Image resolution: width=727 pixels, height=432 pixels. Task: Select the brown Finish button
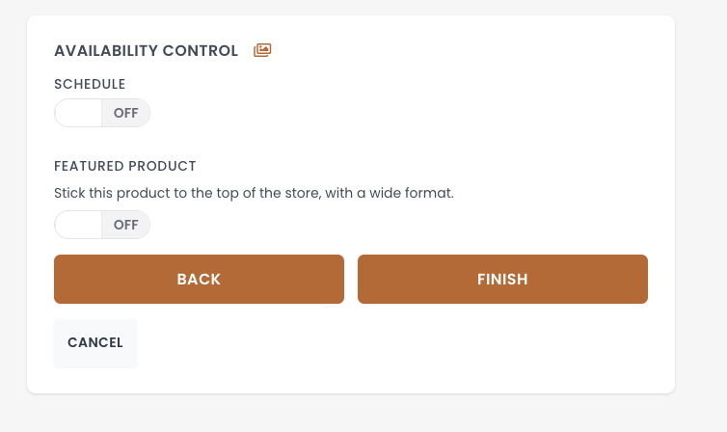coord(502,280)
